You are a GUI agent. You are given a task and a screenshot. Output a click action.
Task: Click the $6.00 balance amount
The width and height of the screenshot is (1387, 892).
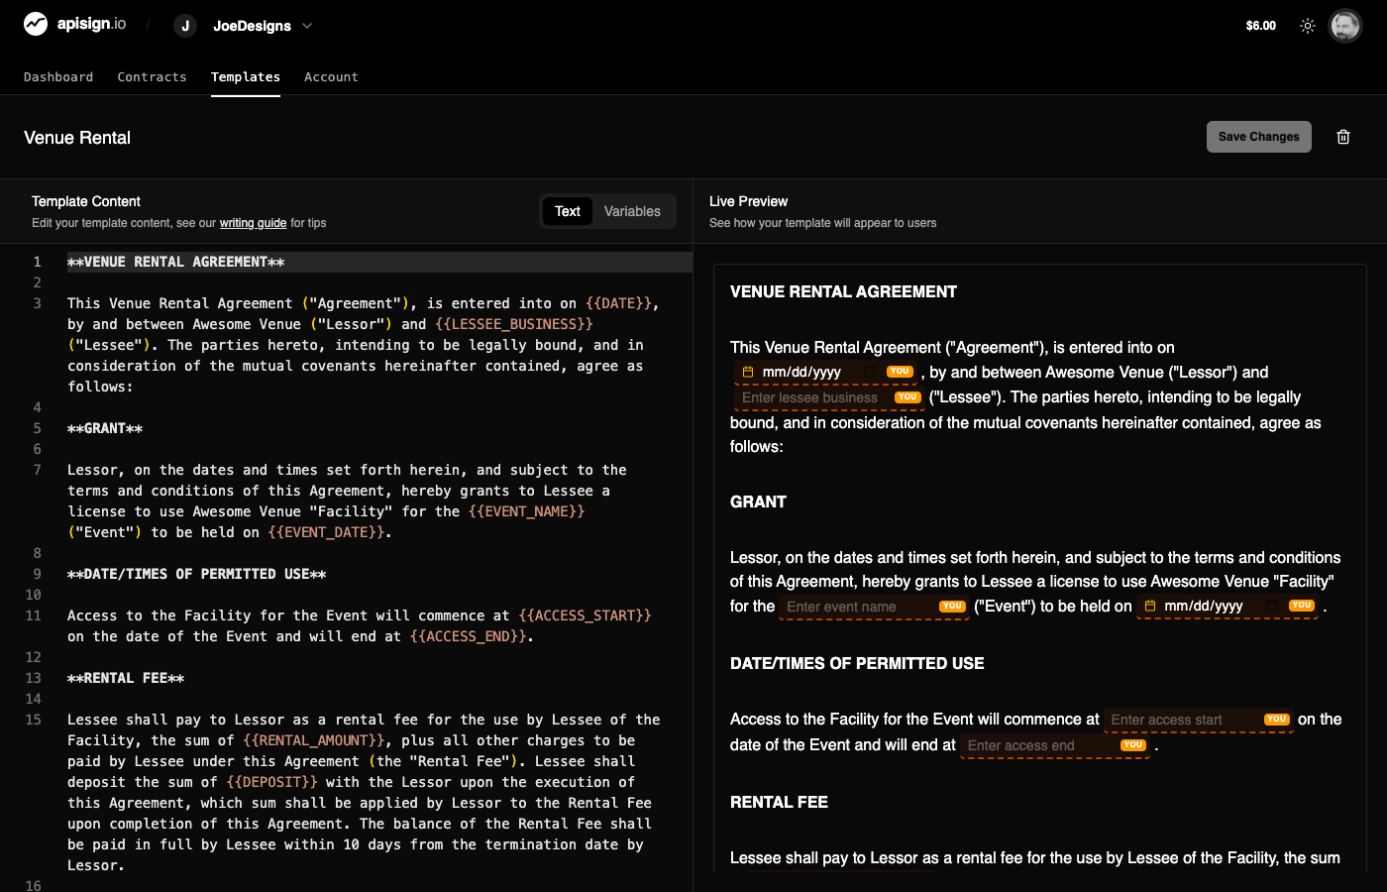(x=1260, y=26)
